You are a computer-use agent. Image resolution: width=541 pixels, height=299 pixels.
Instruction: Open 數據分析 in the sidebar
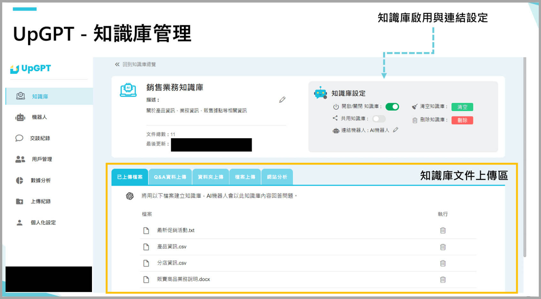click(40, 180)
